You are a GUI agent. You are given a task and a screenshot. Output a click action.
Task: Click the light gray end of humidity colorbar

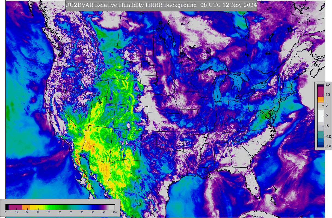(x=112, y=207)
